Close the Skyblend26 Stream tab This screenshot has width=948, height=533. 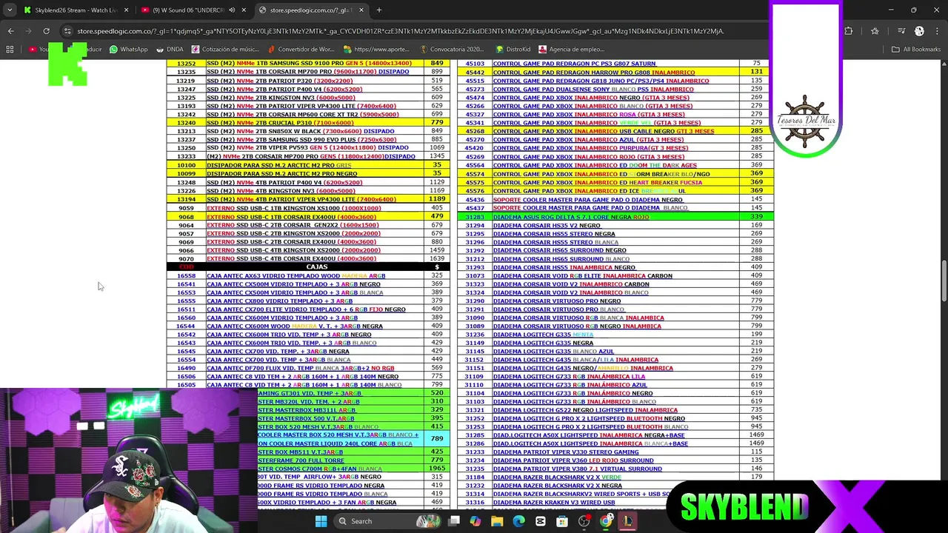126,10
